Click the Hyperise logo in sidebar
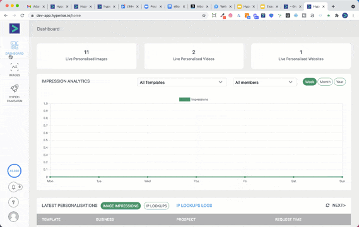 15,28
